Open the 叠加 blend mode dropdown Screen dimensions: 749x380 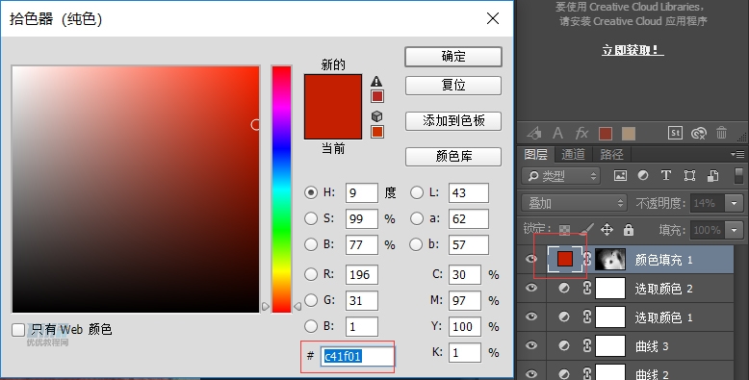pos(574,203)
